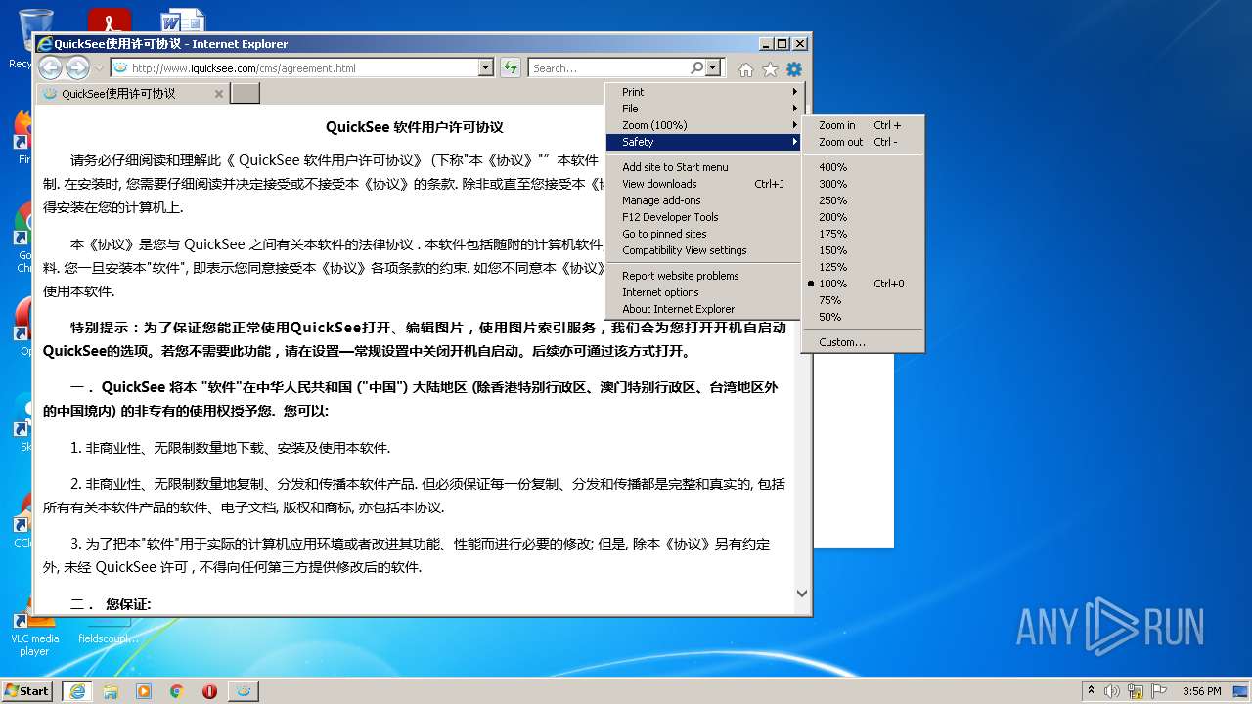1252x704 pixels.
Task: Expand the File submenu
Action: pos(703,109)
